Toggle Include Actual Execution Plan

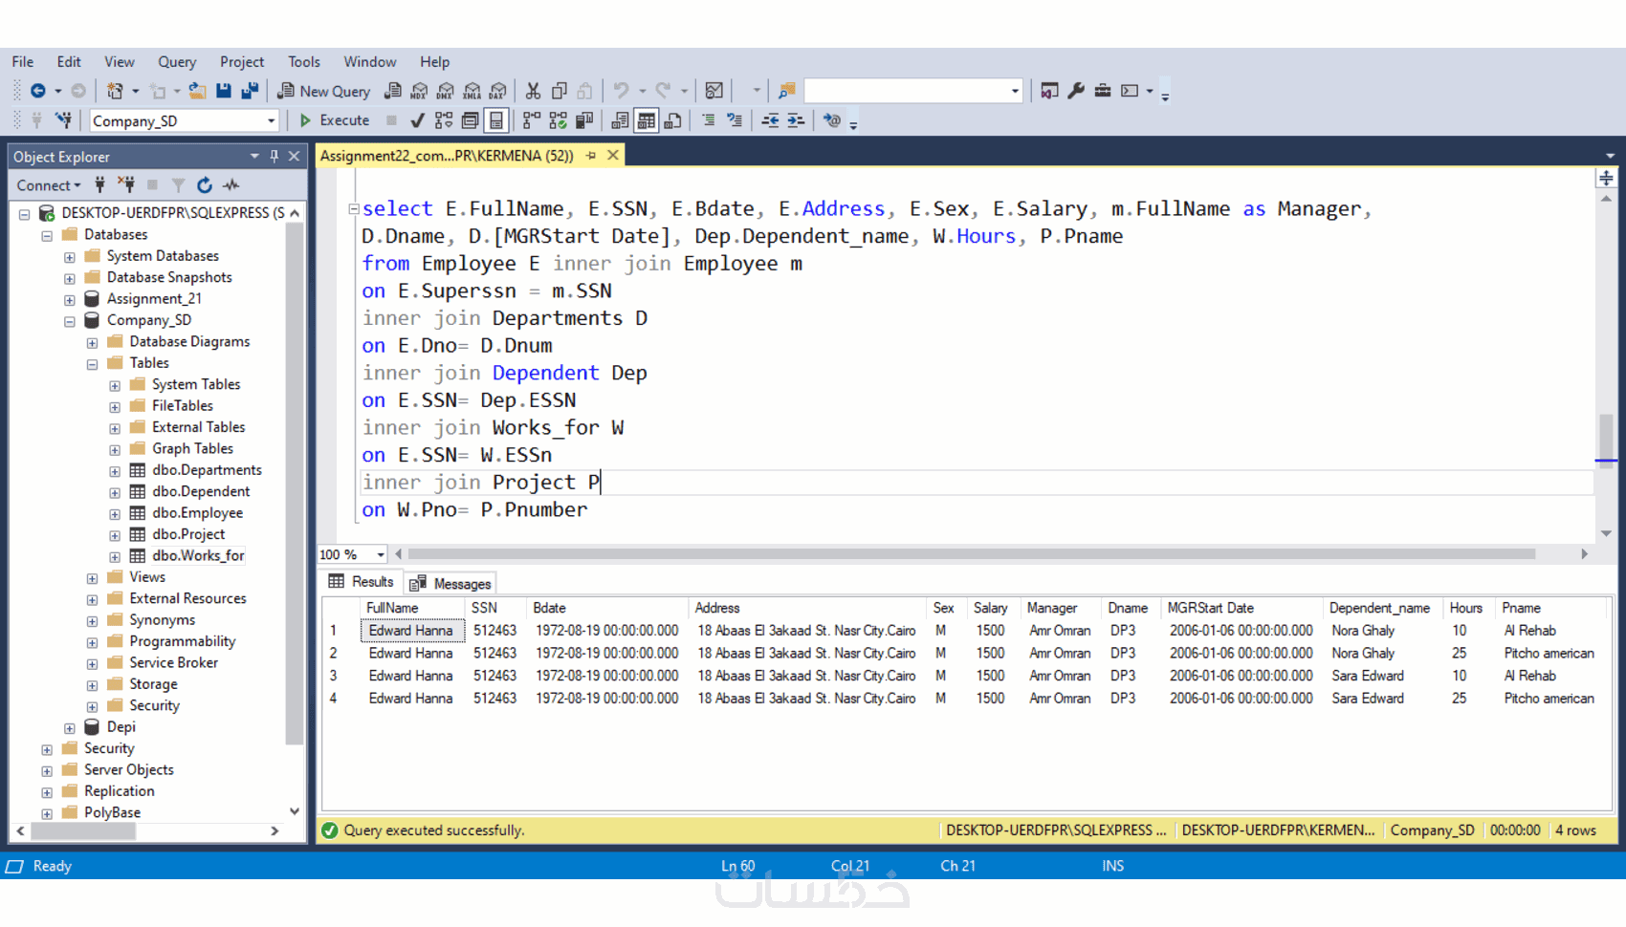click(532, 120)
